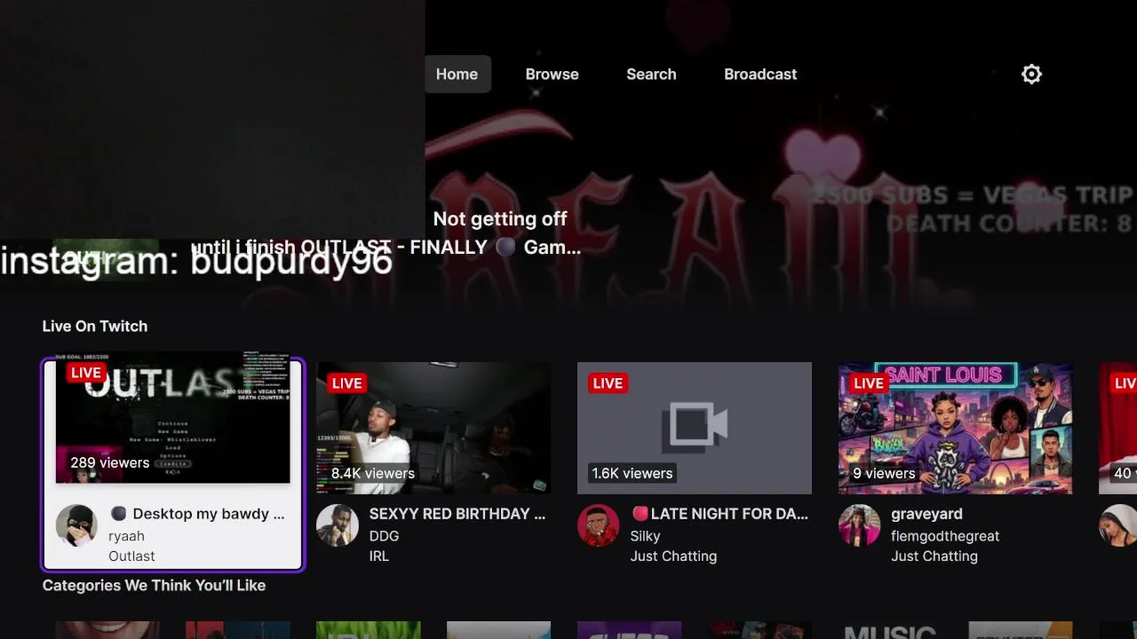1137x639 pixels.
Task: Click the 'Outlast' category label
Action: [x=131, y=556]
